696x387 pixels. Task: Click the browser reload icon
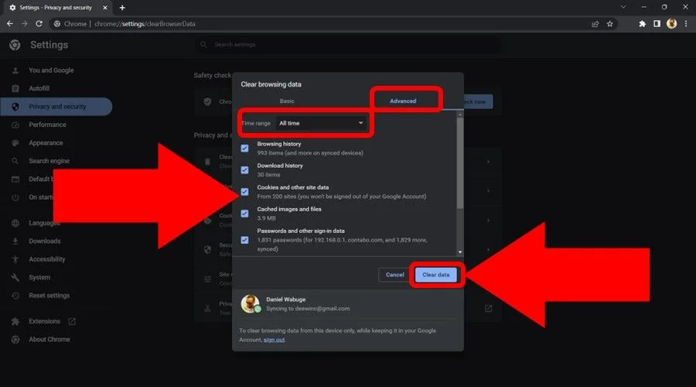pyautogui.click(x=38, y=23)
